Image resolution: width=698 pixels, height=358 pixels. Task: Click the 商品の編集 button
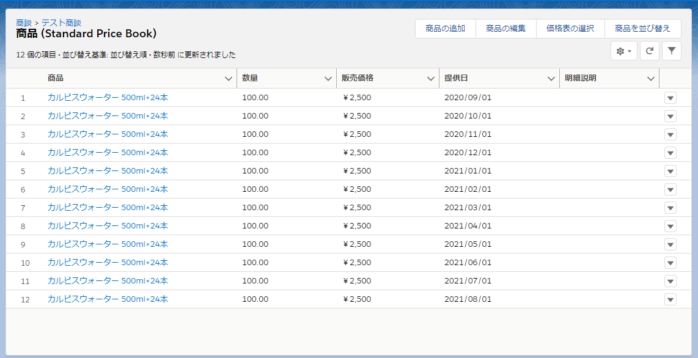coord(505,29)
